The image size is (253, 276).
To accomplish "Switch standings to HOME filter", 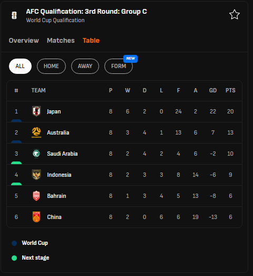I will click(51, 66).
